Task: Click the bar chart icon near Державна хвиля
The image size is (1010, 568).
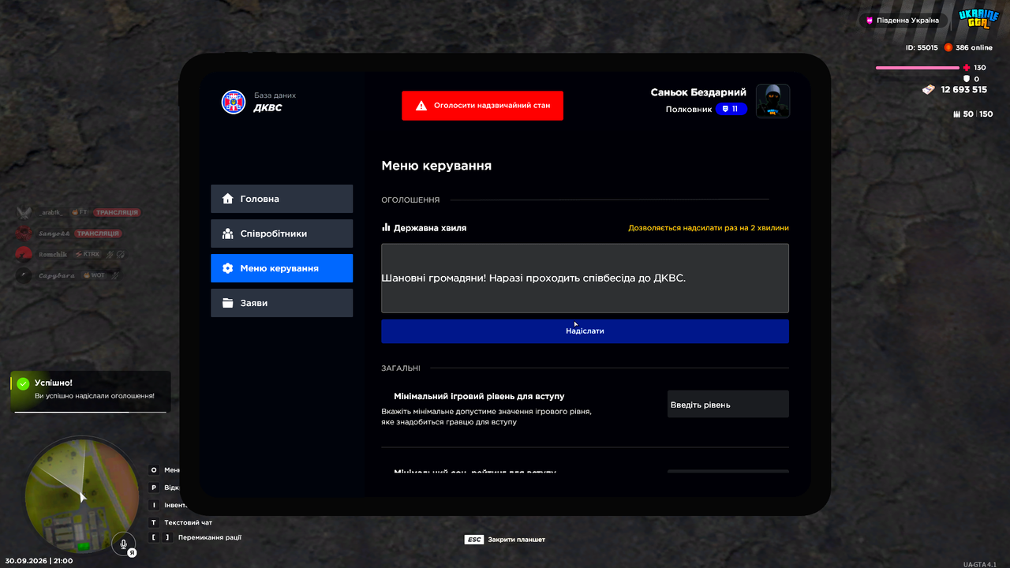Action: pyautogui.click(x=386, y=227)
